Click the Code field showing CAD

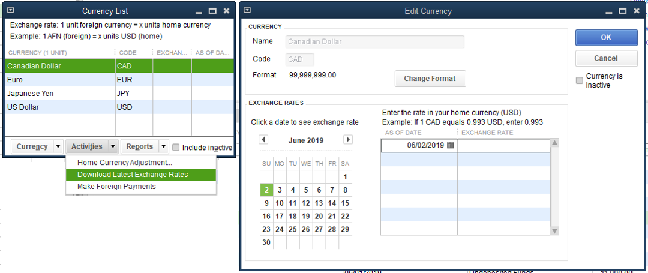(x=299, y=59)
